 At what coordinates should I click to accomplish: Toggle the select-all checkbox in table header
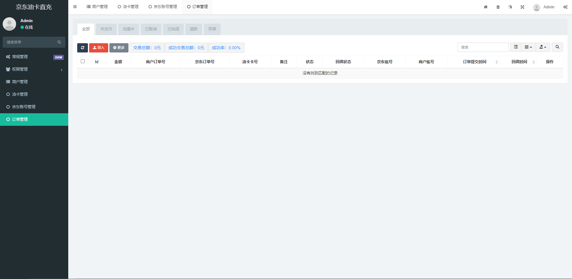pyautogui.click(x=83, y=61)
